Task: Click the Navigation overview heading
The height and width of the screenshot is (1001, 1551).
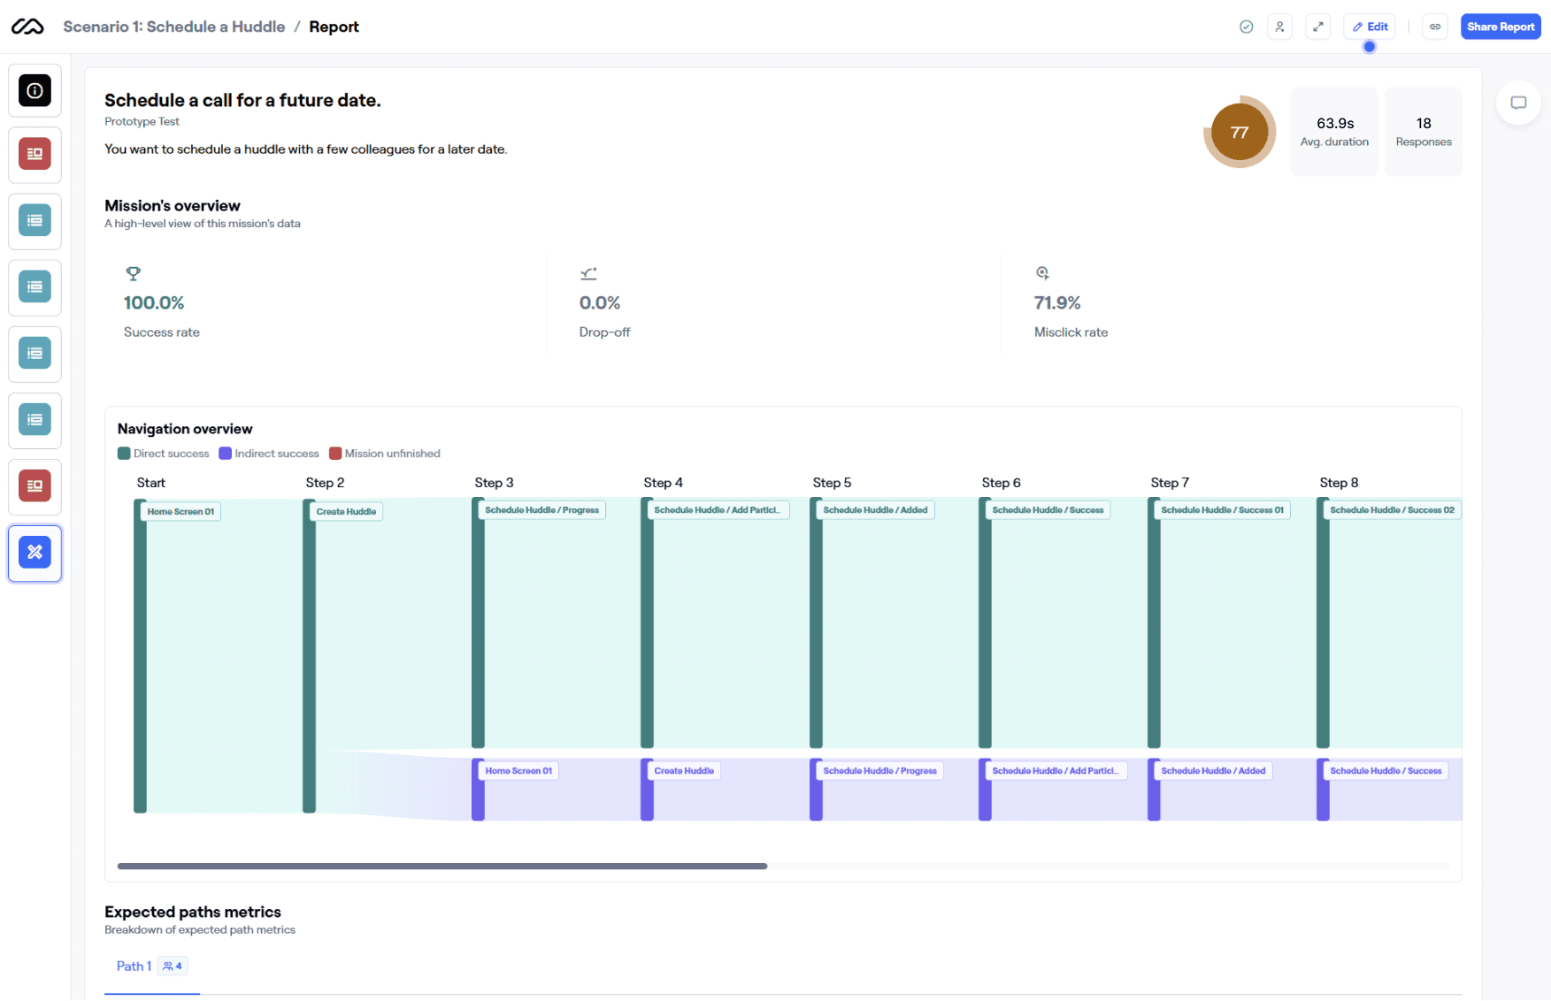Action: 185,429
